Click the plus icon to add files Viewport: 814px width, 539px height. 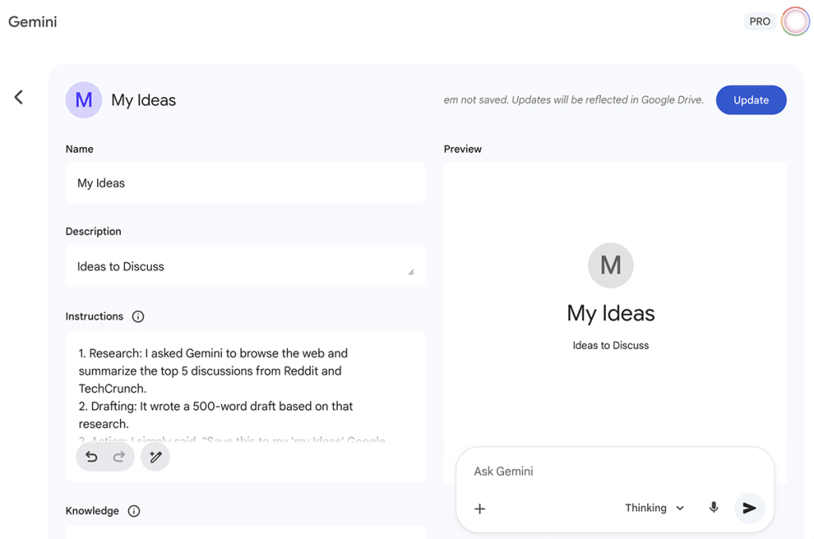point(480,509)
